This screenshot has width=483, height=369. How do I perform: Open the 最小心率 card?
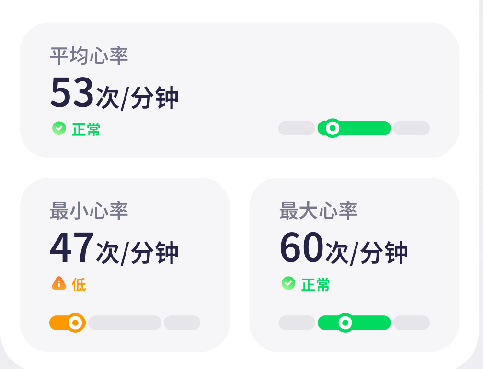125,265
